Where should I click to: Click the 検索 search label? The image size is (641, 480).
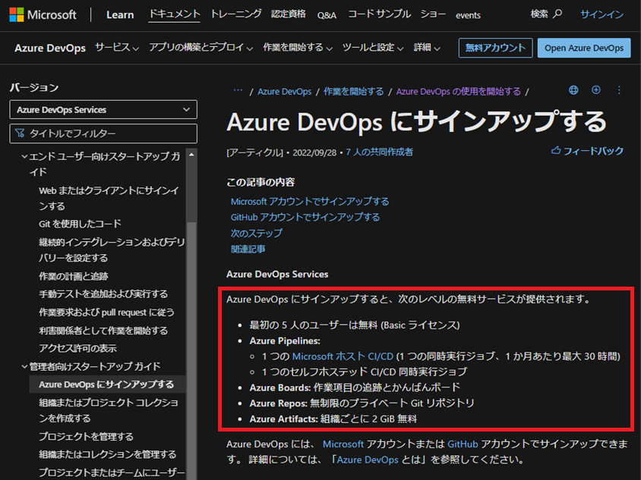pyautogui.click(x=539, y=14)
